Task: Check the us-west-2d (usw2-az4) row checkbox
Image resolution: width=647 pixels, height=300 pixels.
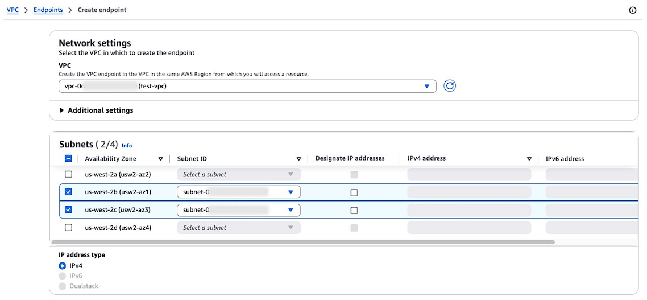Action: (68, 227)
